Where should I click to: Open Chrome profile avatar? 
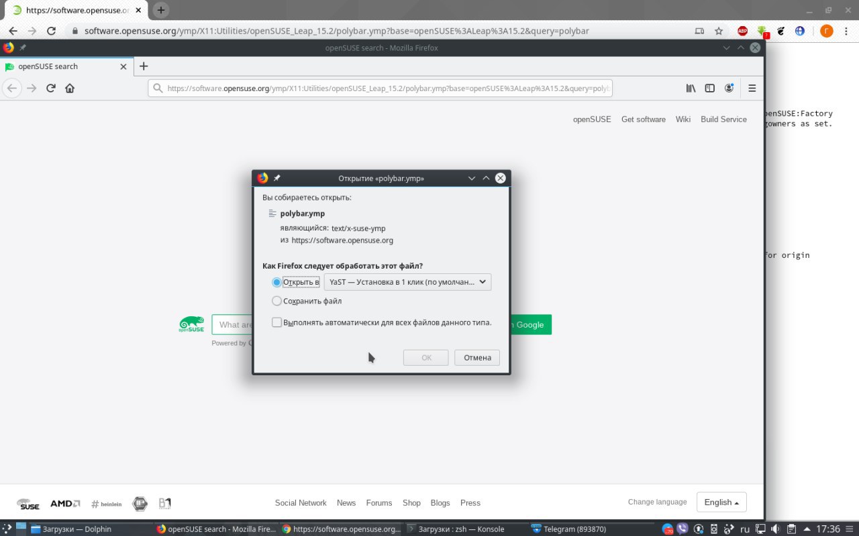click(827, 31)
